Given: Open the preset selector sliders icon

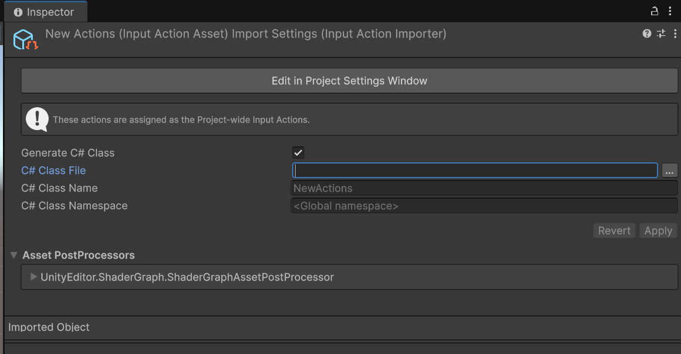Looking at the screenshot, I should (661, 34).
